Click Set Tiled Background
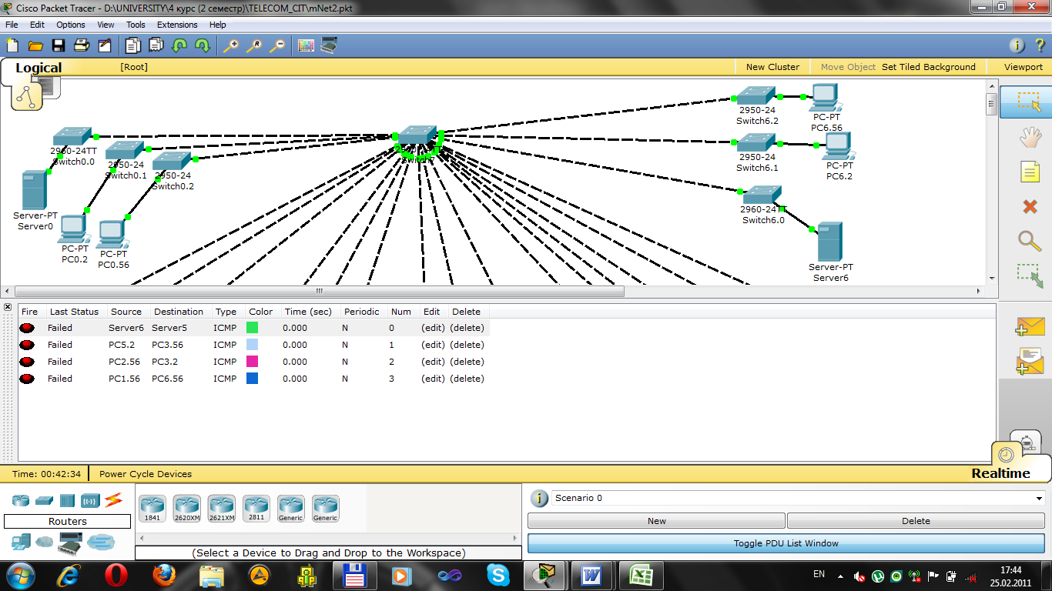Screen dimensions: 1052x591 (x=929, y=67)
